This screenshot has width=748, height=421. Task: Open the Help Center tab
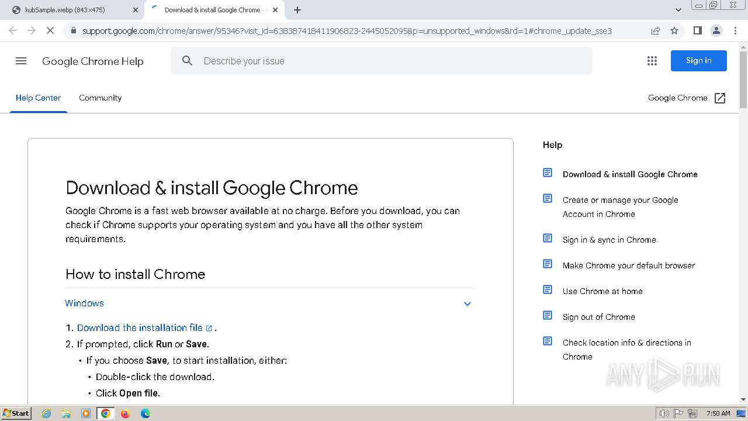[38, 98]
